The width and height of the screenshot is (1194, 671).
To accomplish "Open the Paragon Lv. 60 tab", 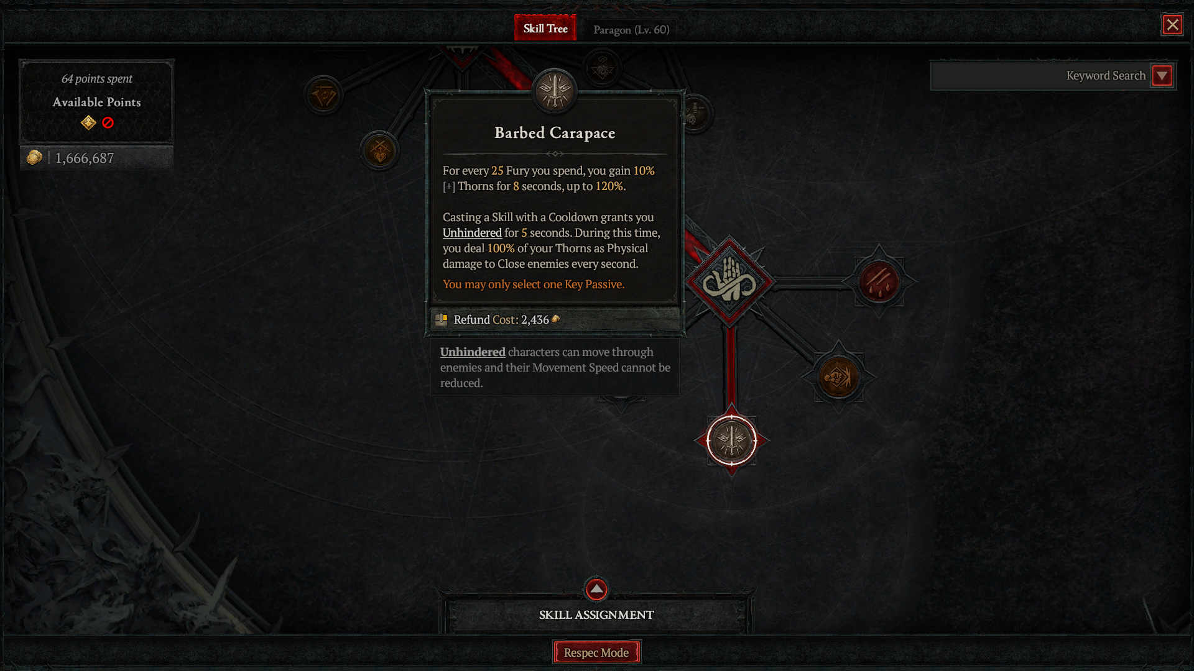I will pos(630,29).
